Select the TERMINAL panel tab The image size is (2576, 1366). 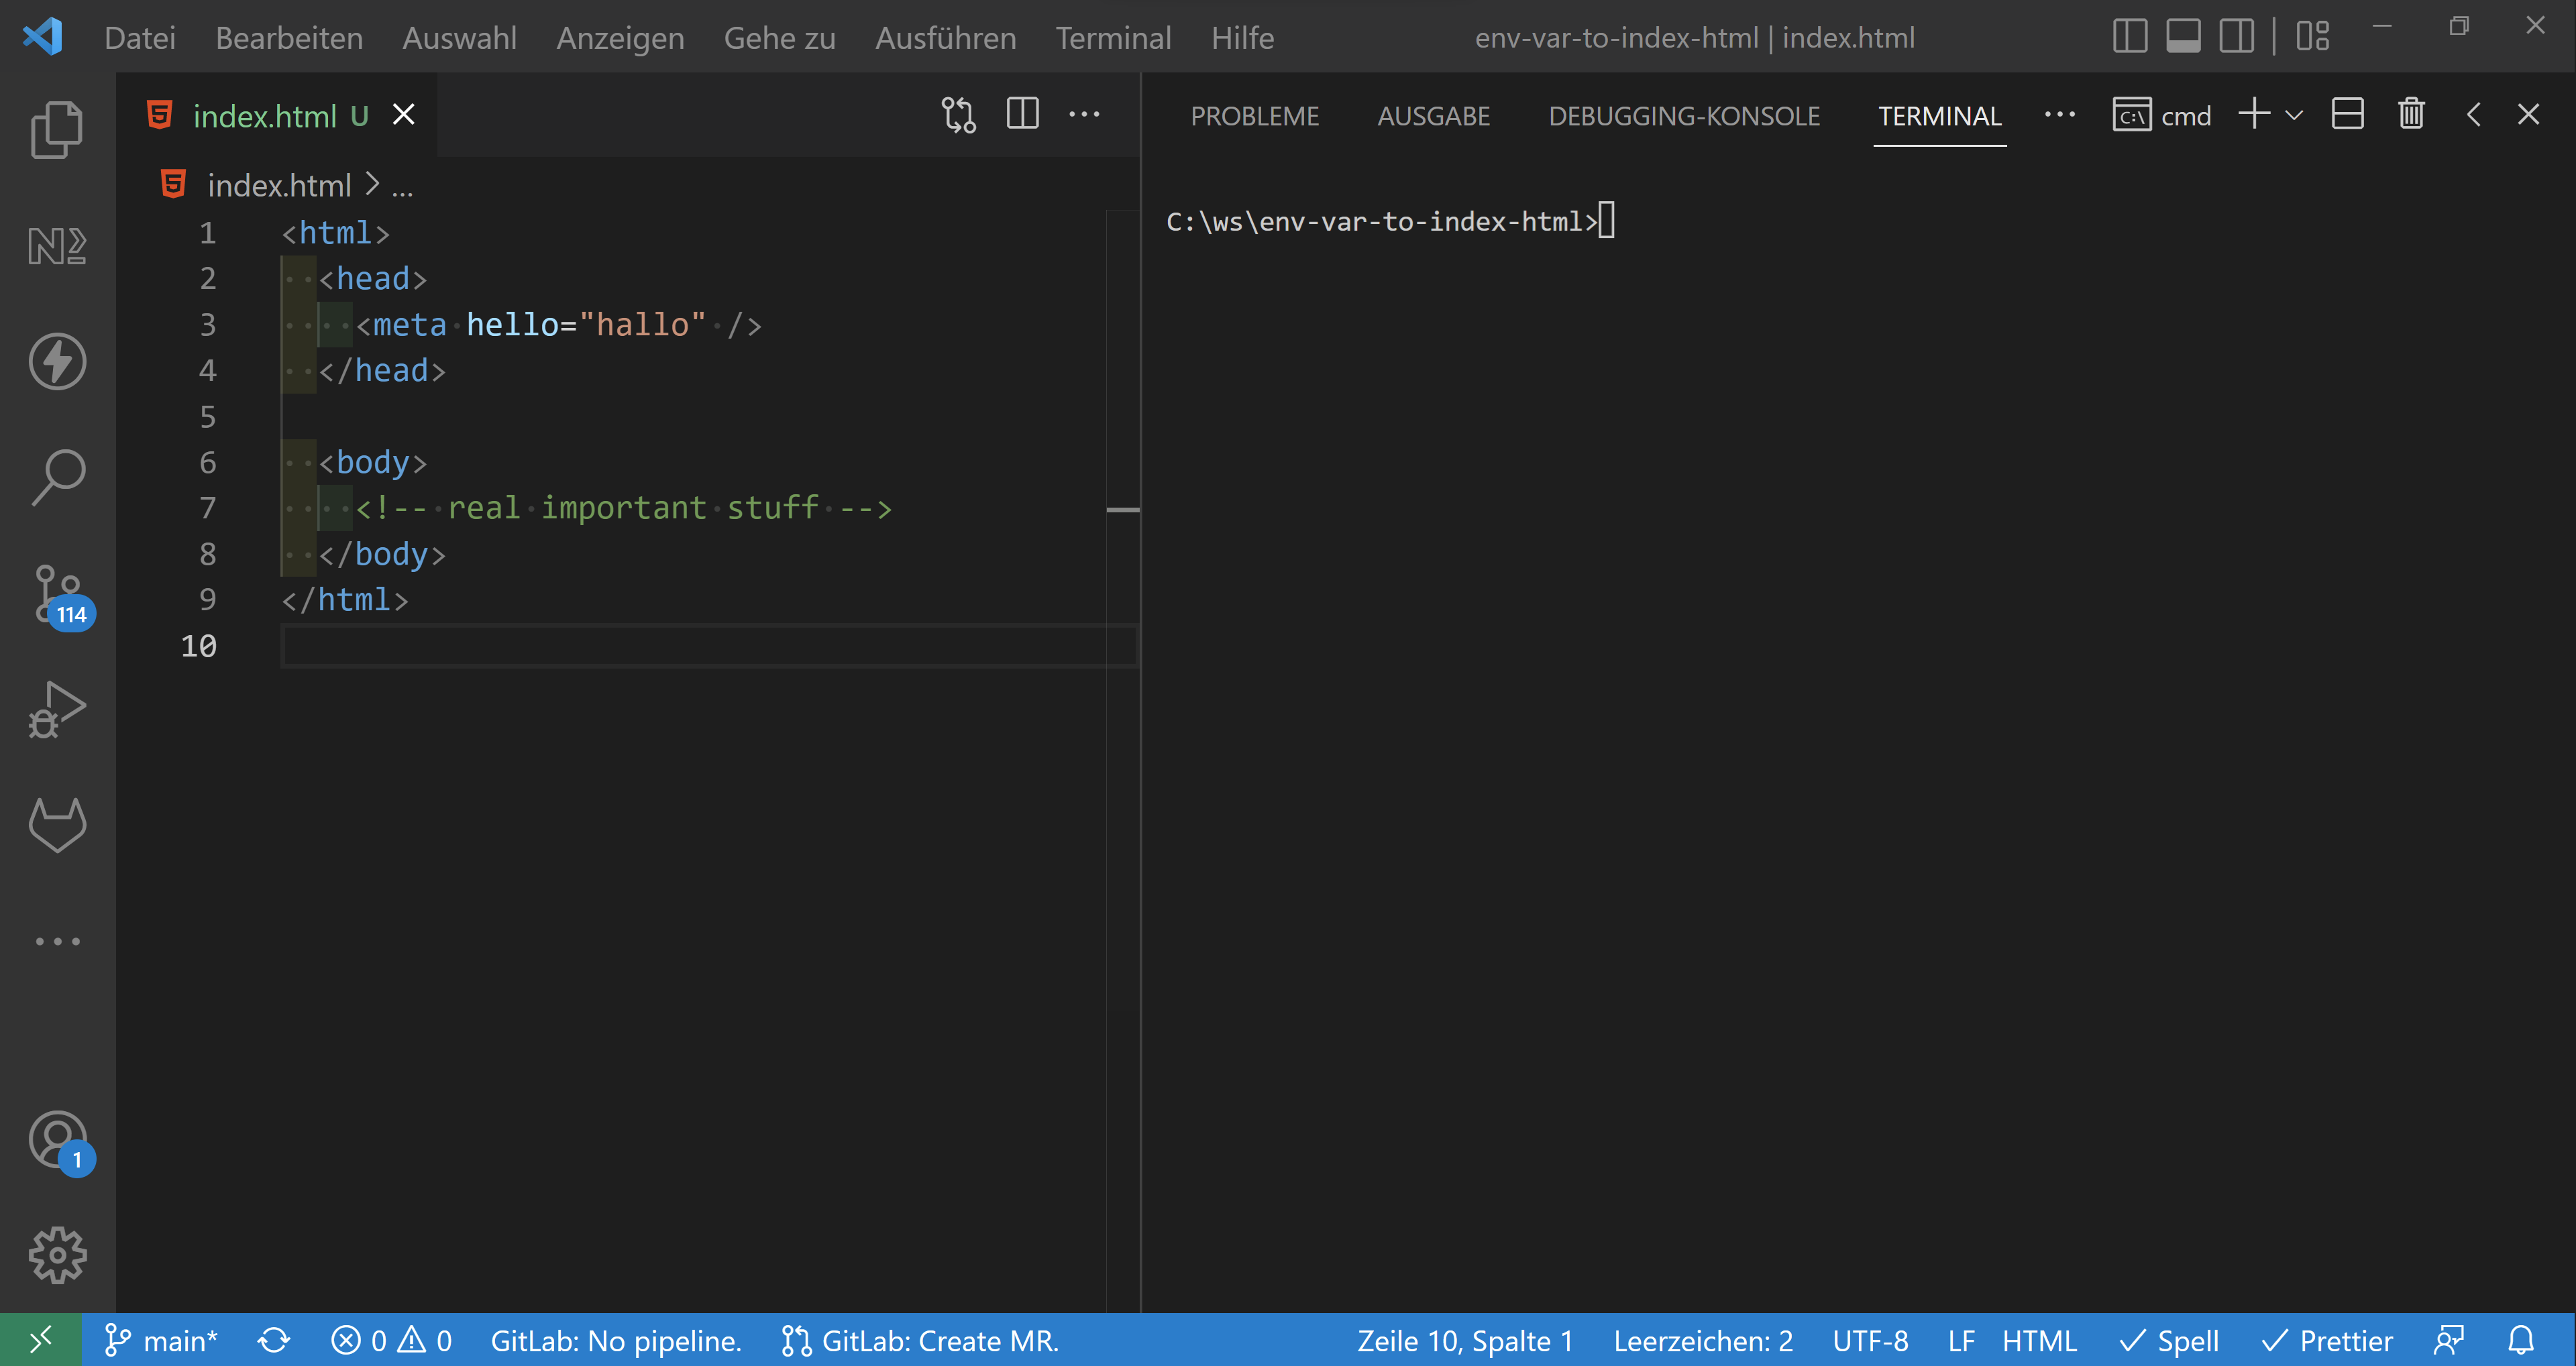coord(1940,116)
